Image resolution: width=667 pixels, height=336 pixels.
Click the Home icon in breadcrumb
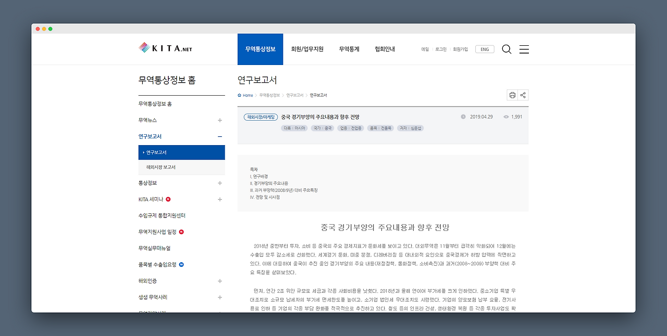coord(240,95)
